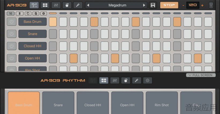Toggle Open HH step 15
This screenshot has height=114, width=220.
pyautogui.click(x=198, y=58)
